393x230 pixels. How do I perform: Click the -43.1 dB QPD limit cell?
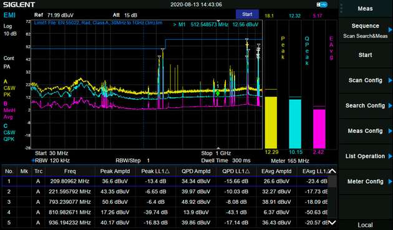click(236, 212)
